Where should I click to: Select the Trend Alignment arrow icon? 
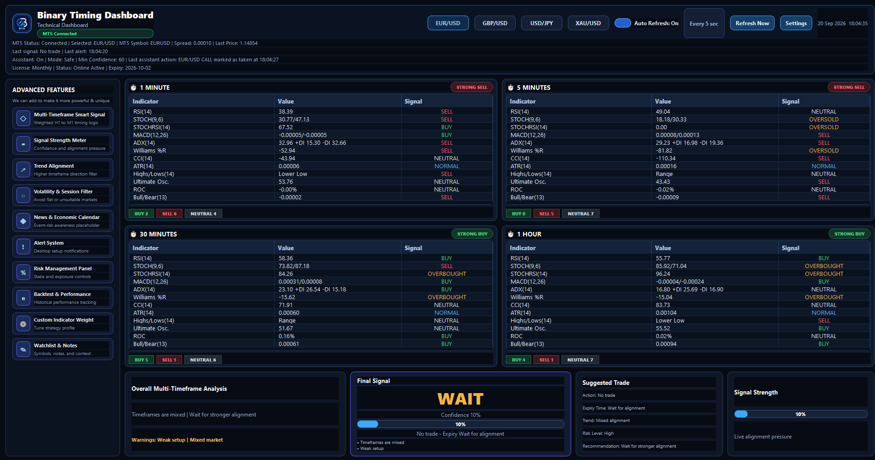pos(23,170)
